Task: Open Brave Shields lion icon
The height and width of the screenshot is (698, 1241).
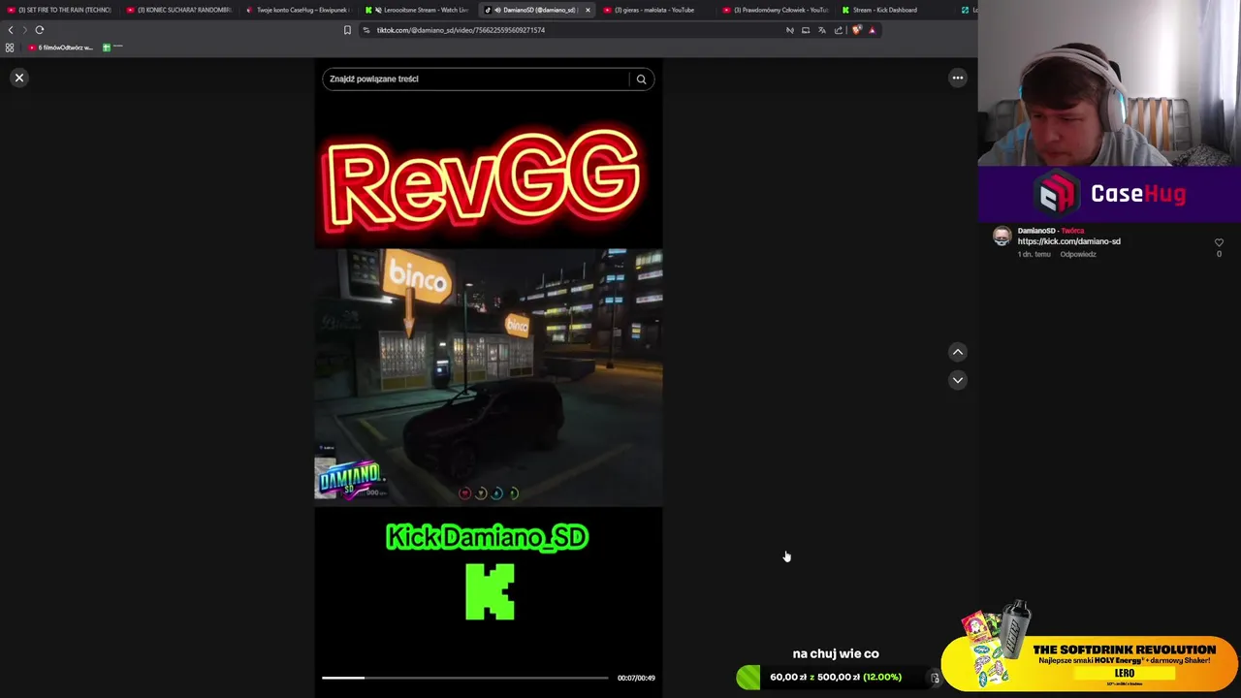Action: 856,30
